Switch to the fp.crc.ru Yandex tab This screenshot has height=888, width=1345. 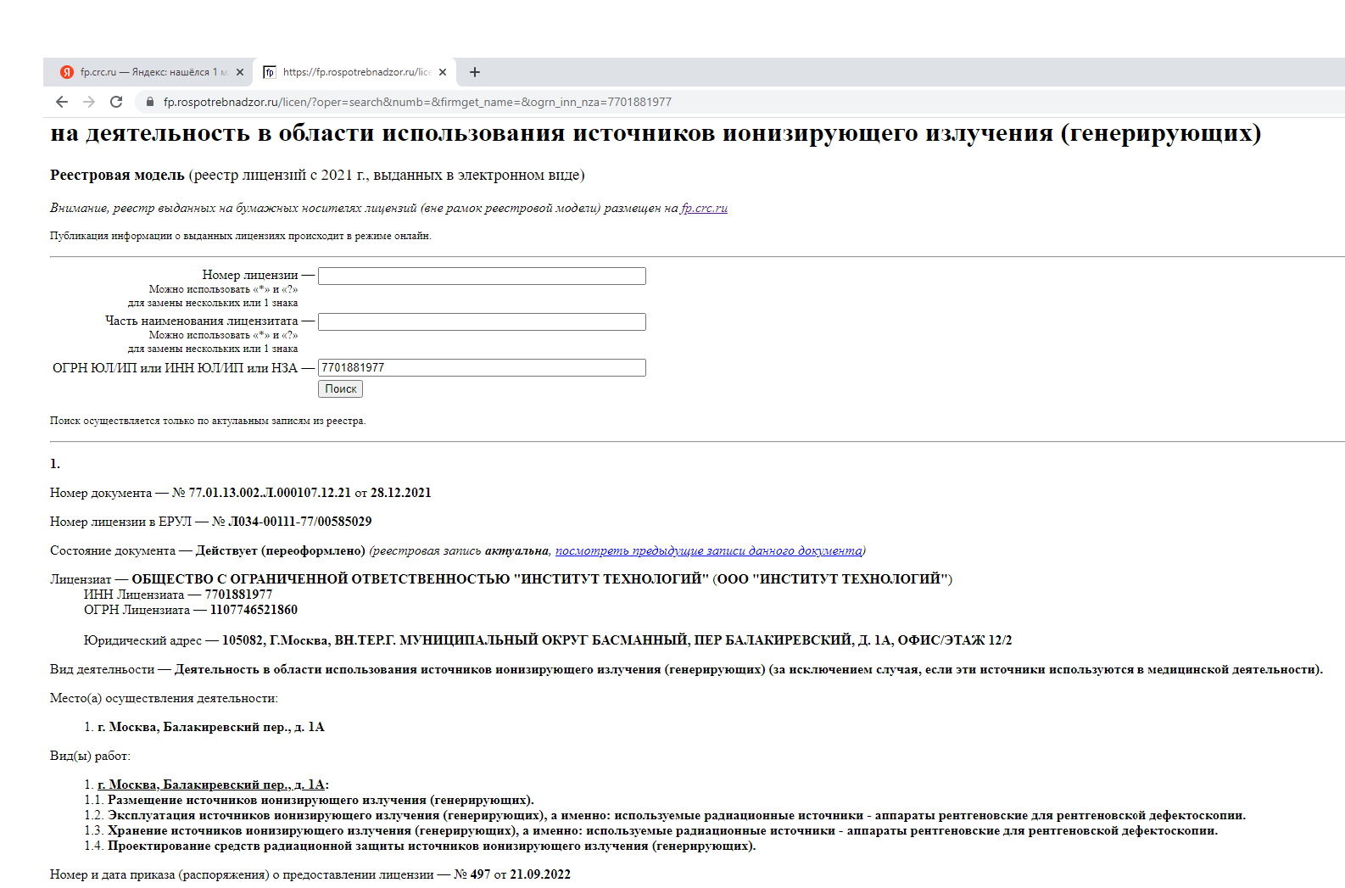[148, 72]
